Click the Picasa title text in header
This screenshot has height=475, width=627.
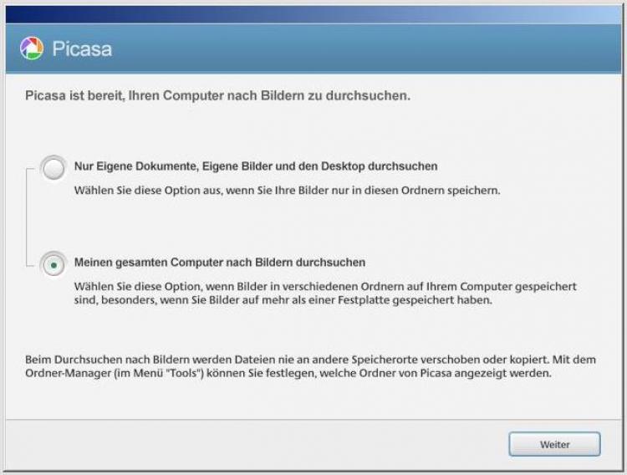(x=82, y=49)
